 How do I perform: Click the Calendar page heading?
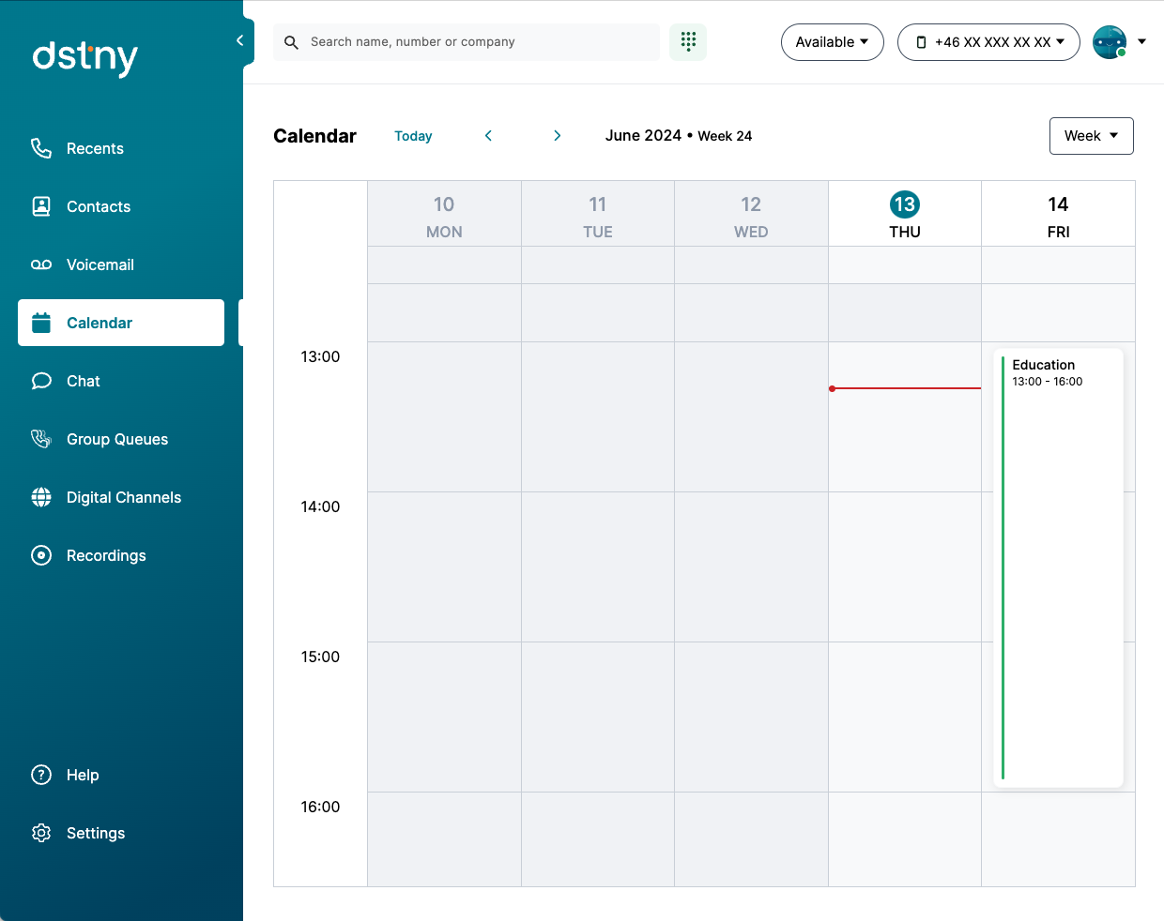(314, 136)
